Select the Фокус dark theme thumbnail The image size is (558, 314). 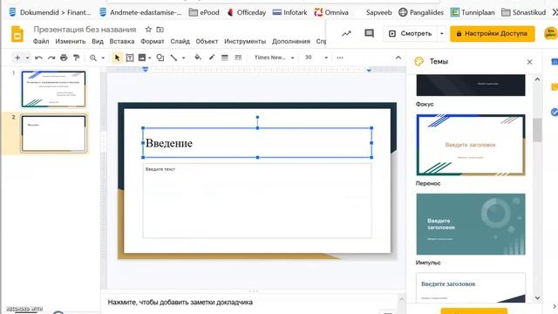471,85
